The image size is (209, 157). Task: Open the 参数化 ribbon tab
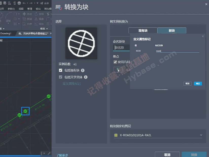tap(11, 9)
